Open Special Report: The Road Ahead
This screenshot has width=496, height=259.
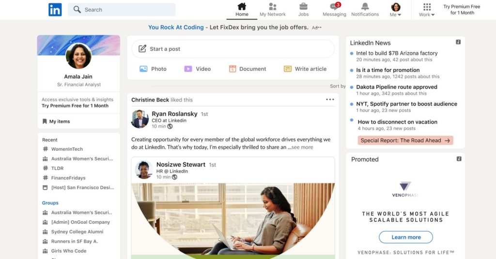point(405,141)
